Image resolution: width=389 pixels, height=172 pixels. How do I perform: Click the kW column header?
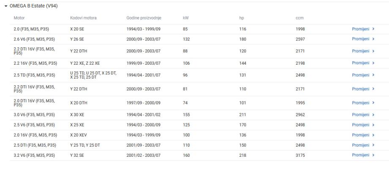(x=186, y=18)
